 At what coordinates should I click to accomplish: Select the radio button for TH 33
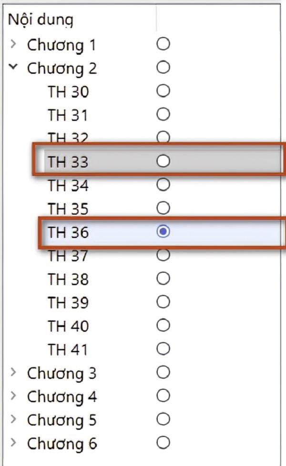point(163,162)
